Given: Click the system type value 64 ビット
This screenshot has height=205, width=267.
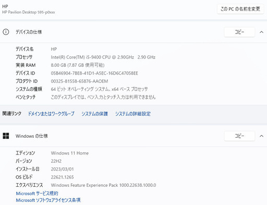Looking at the screenshot, I should [99, 89].
